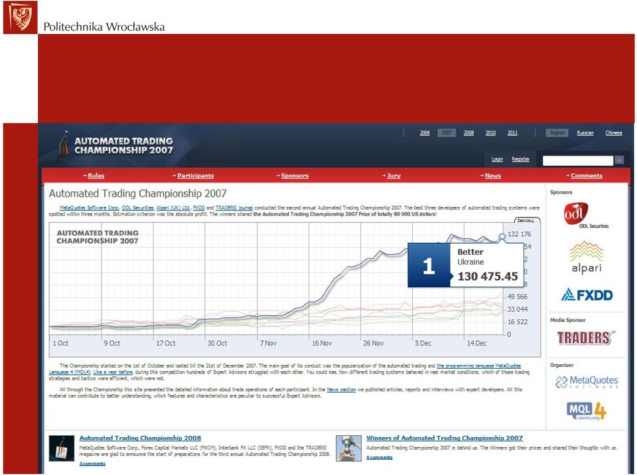Image resolution: width=637 pixels, height=475 pixels.
Task: Focus the site search input field
Action: tap(578, 161)
